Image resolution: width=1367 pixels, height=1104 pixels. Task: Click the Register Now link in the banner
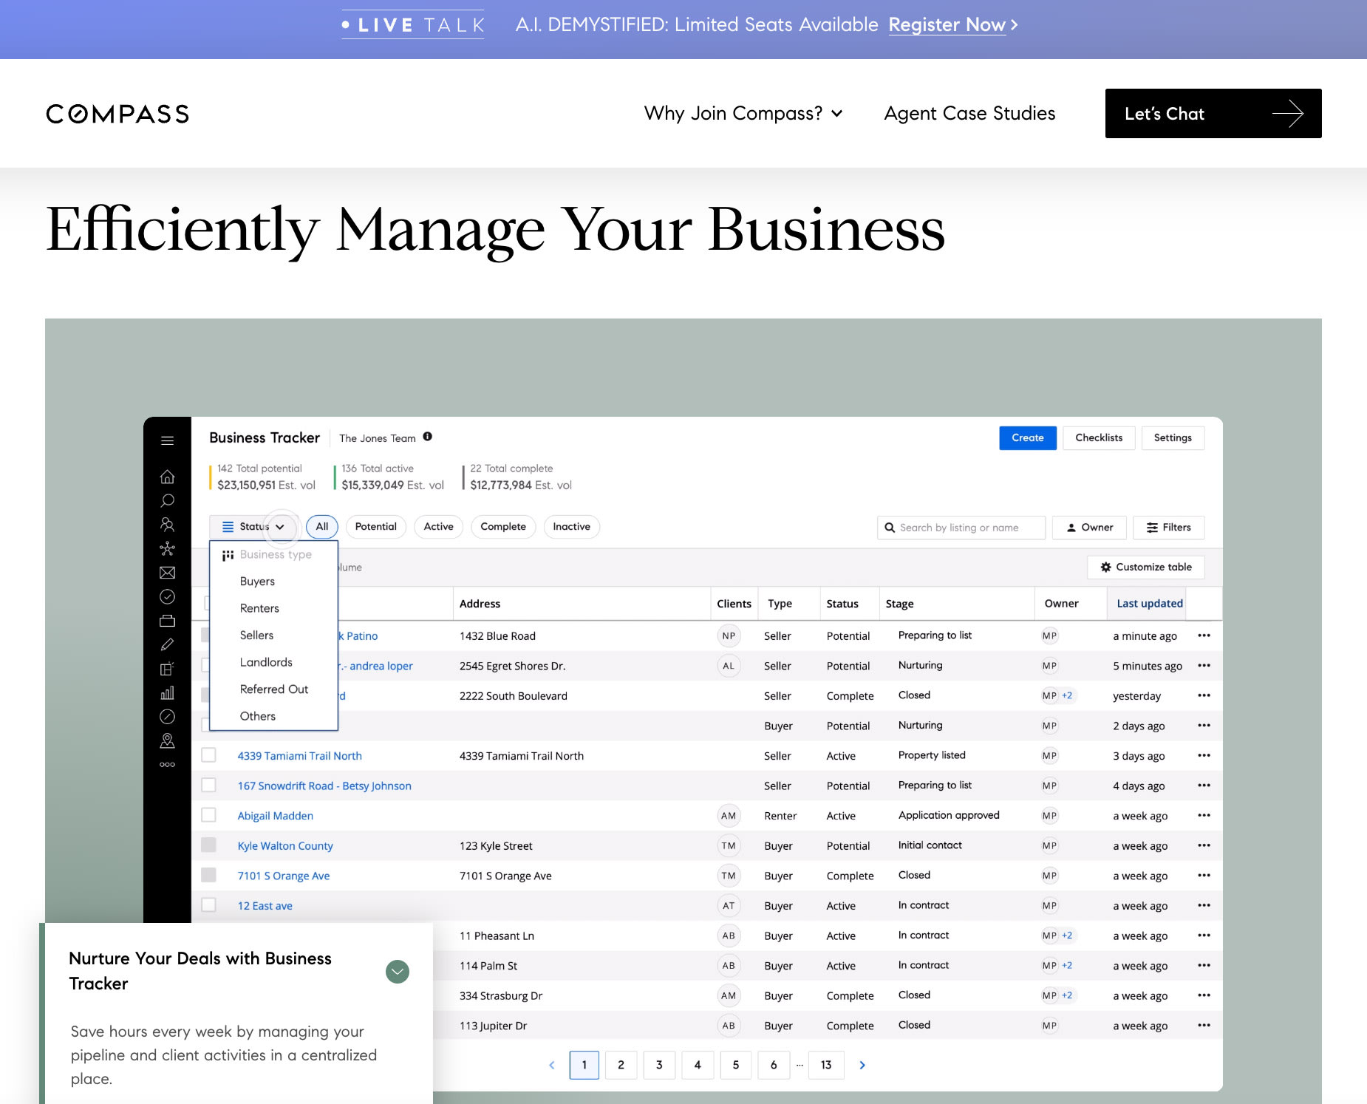(947, 25)
